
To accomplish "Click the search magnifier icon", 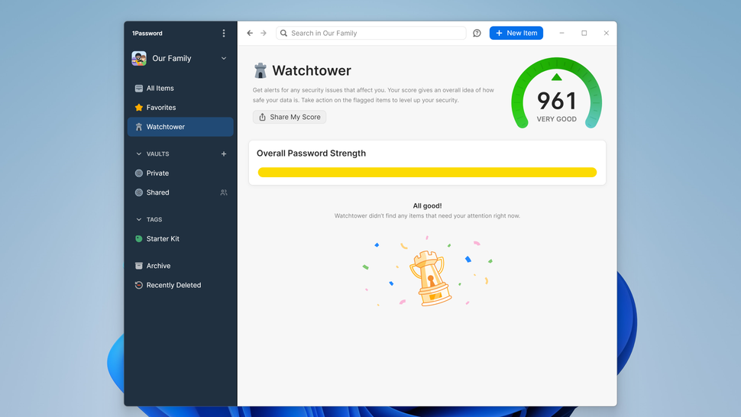I will click(283, 33).
